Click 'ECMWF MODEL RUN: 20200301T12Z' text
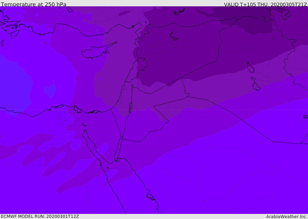 click(40, 216)
